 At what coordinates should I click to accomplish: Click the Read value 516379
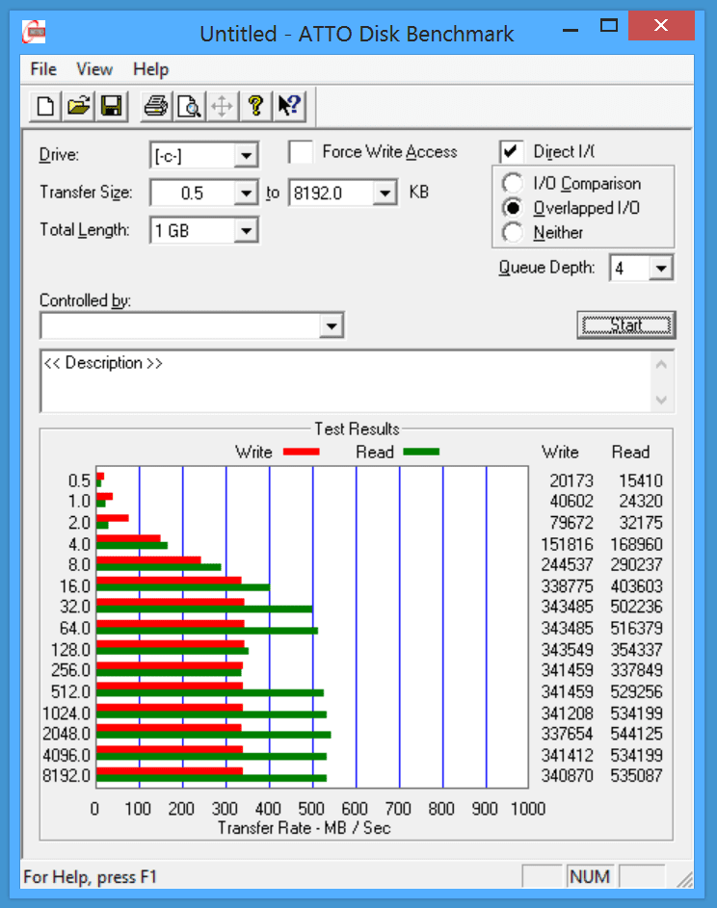pyautogui.click(x=636, y=629)
